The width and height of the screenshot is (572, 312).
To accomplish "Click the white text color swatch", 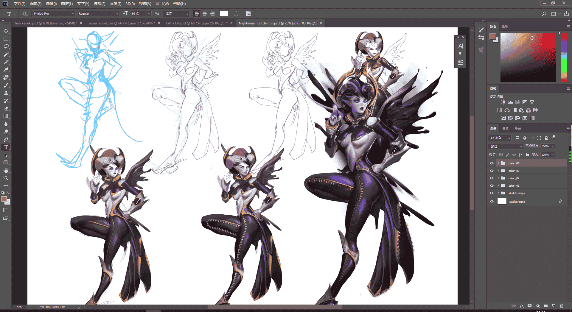I will (x=224, y=13).
